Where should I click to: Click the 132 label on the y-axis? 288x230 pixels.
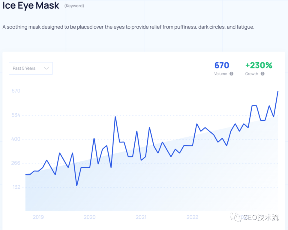pos(16,187)
